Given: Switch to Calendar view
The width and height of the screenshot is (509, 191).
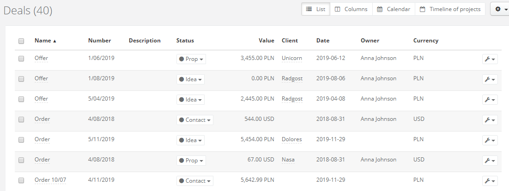Looking at the screenshot, I should [x=394, y=9].
